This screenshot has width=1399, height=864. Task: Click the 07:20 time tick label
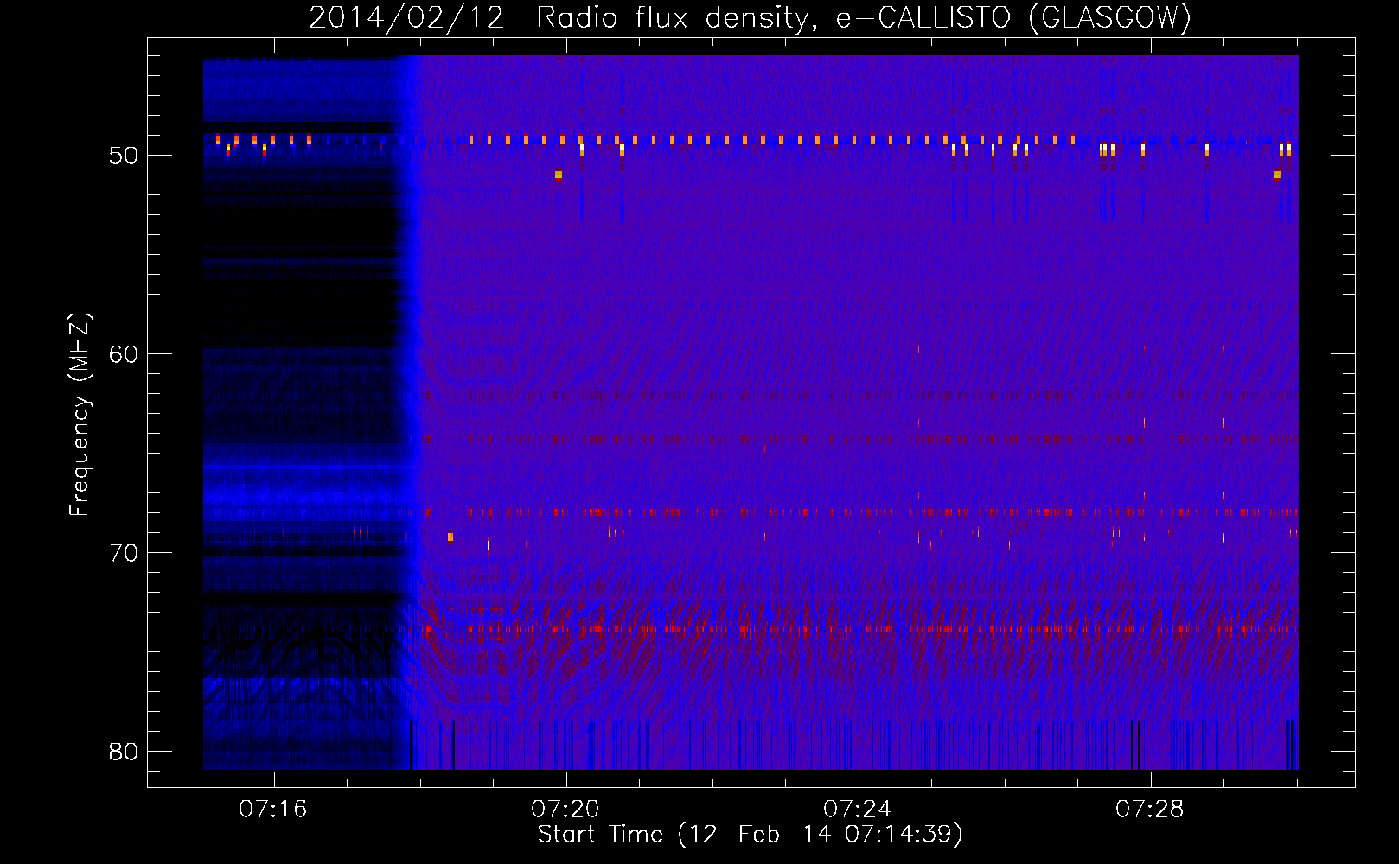click(565, 809)
